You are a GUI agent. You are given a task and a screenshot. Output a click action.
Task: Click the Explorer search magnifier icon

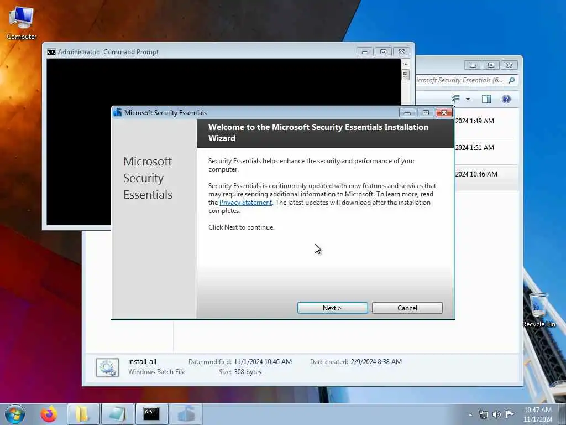pos(511,80)
